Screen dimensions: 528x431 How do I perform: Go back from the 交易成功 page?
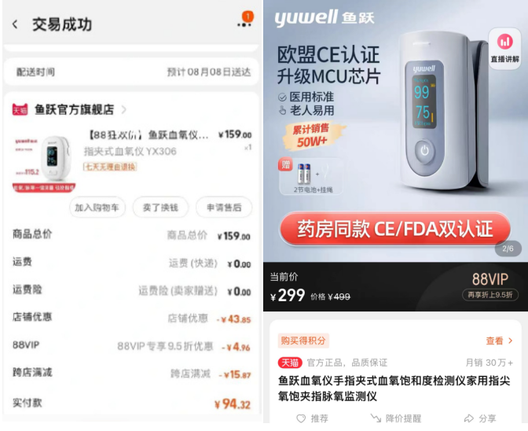click(15, 24)
